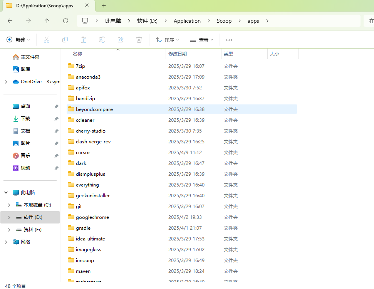Screen dimensions: 374x289
Task: Click the Rename icon in toolbar
Action: [102, 40]
